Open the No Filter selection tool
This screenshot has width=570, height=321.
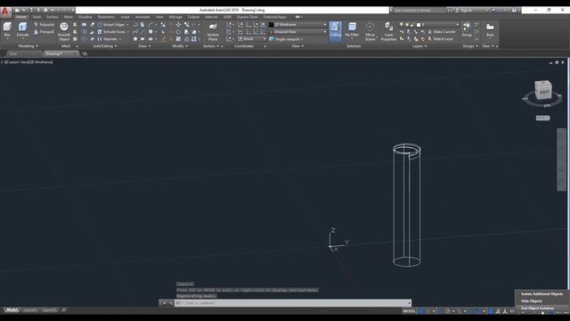[x=352, y=29]
